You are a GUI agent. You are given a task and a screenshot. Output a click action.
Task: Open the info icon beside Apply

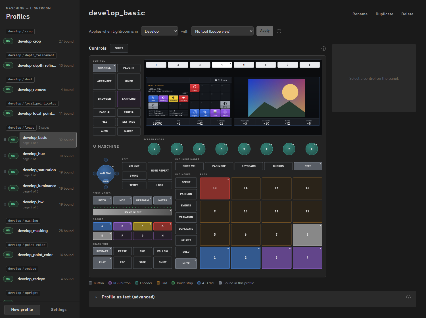(x=279, y=31)
